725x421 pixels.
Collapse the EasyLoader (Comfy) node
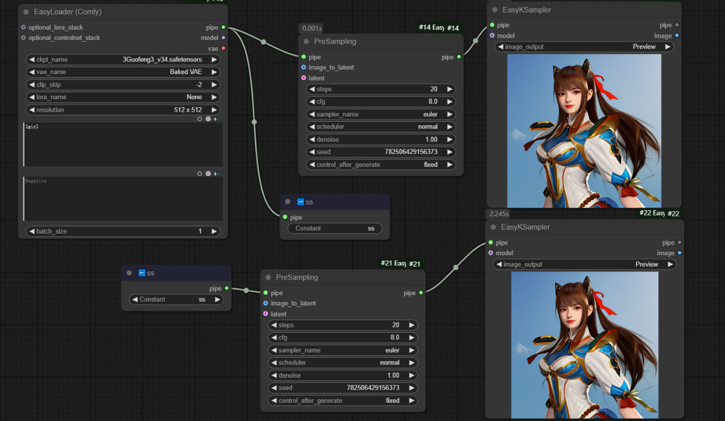[x=26, y=12]
